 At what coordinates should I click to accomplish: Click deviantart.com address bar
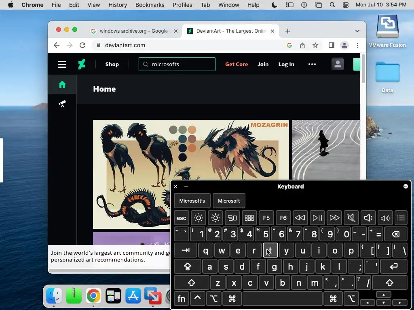(x=190, y=45)
